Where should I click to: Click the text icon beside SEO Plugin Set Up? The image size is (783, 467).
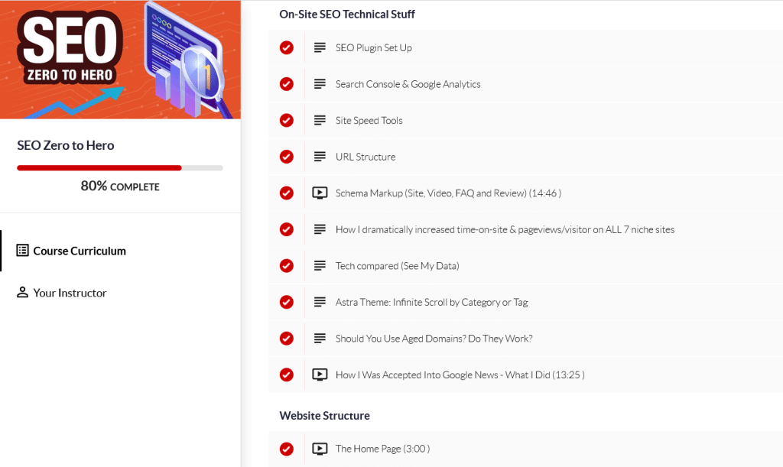320,47
